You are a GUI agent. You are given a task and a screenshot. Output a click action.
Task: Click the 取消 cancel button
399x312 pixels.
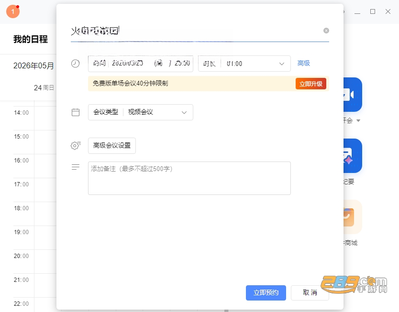point(310,293)
